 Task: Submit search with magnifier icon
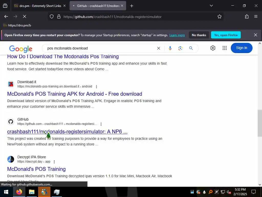pyautogui.click(x=191, y=48)
